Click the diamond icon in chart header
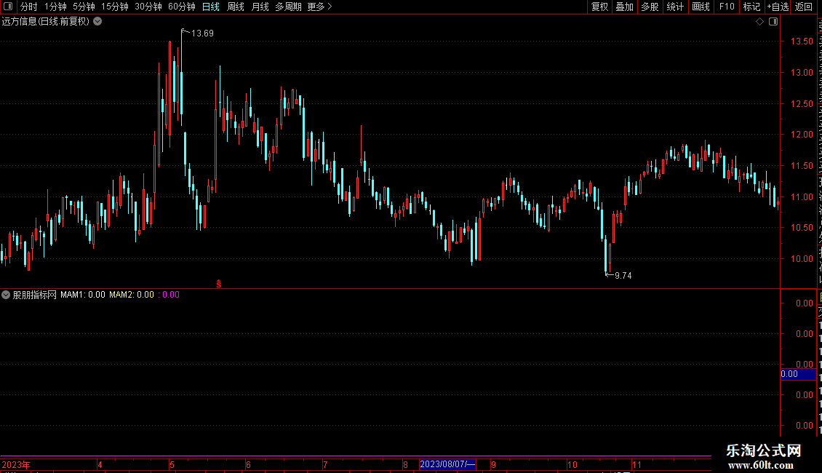Image resolution: width=822 pixels, height=473 pixels. (759, 22)
